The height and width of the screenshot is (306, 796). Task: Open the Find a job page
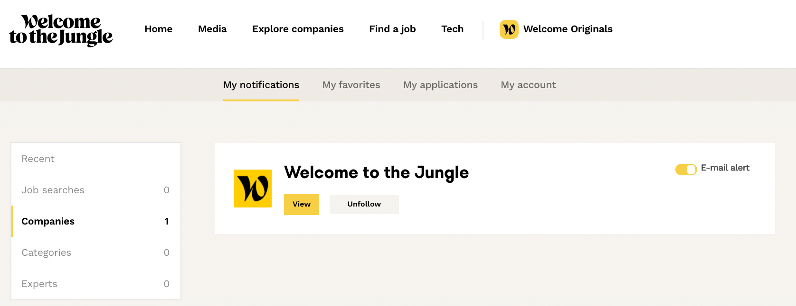392,29
